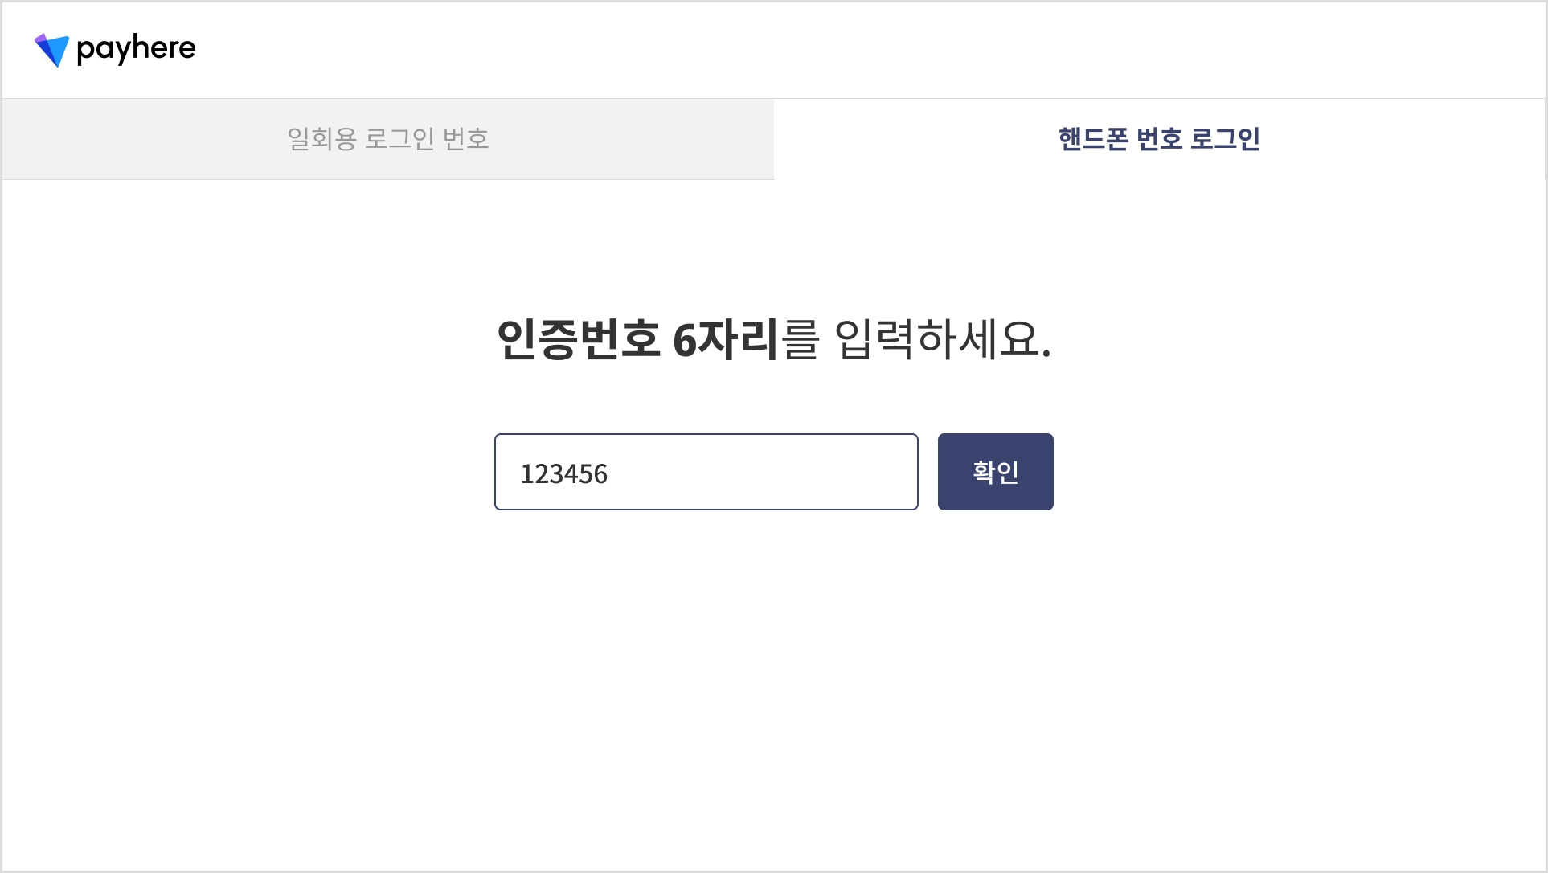Switch to the 일회용 로그인 번호 tab
The width and height of the screenshot is (1548, 873).
pos(388,139)
